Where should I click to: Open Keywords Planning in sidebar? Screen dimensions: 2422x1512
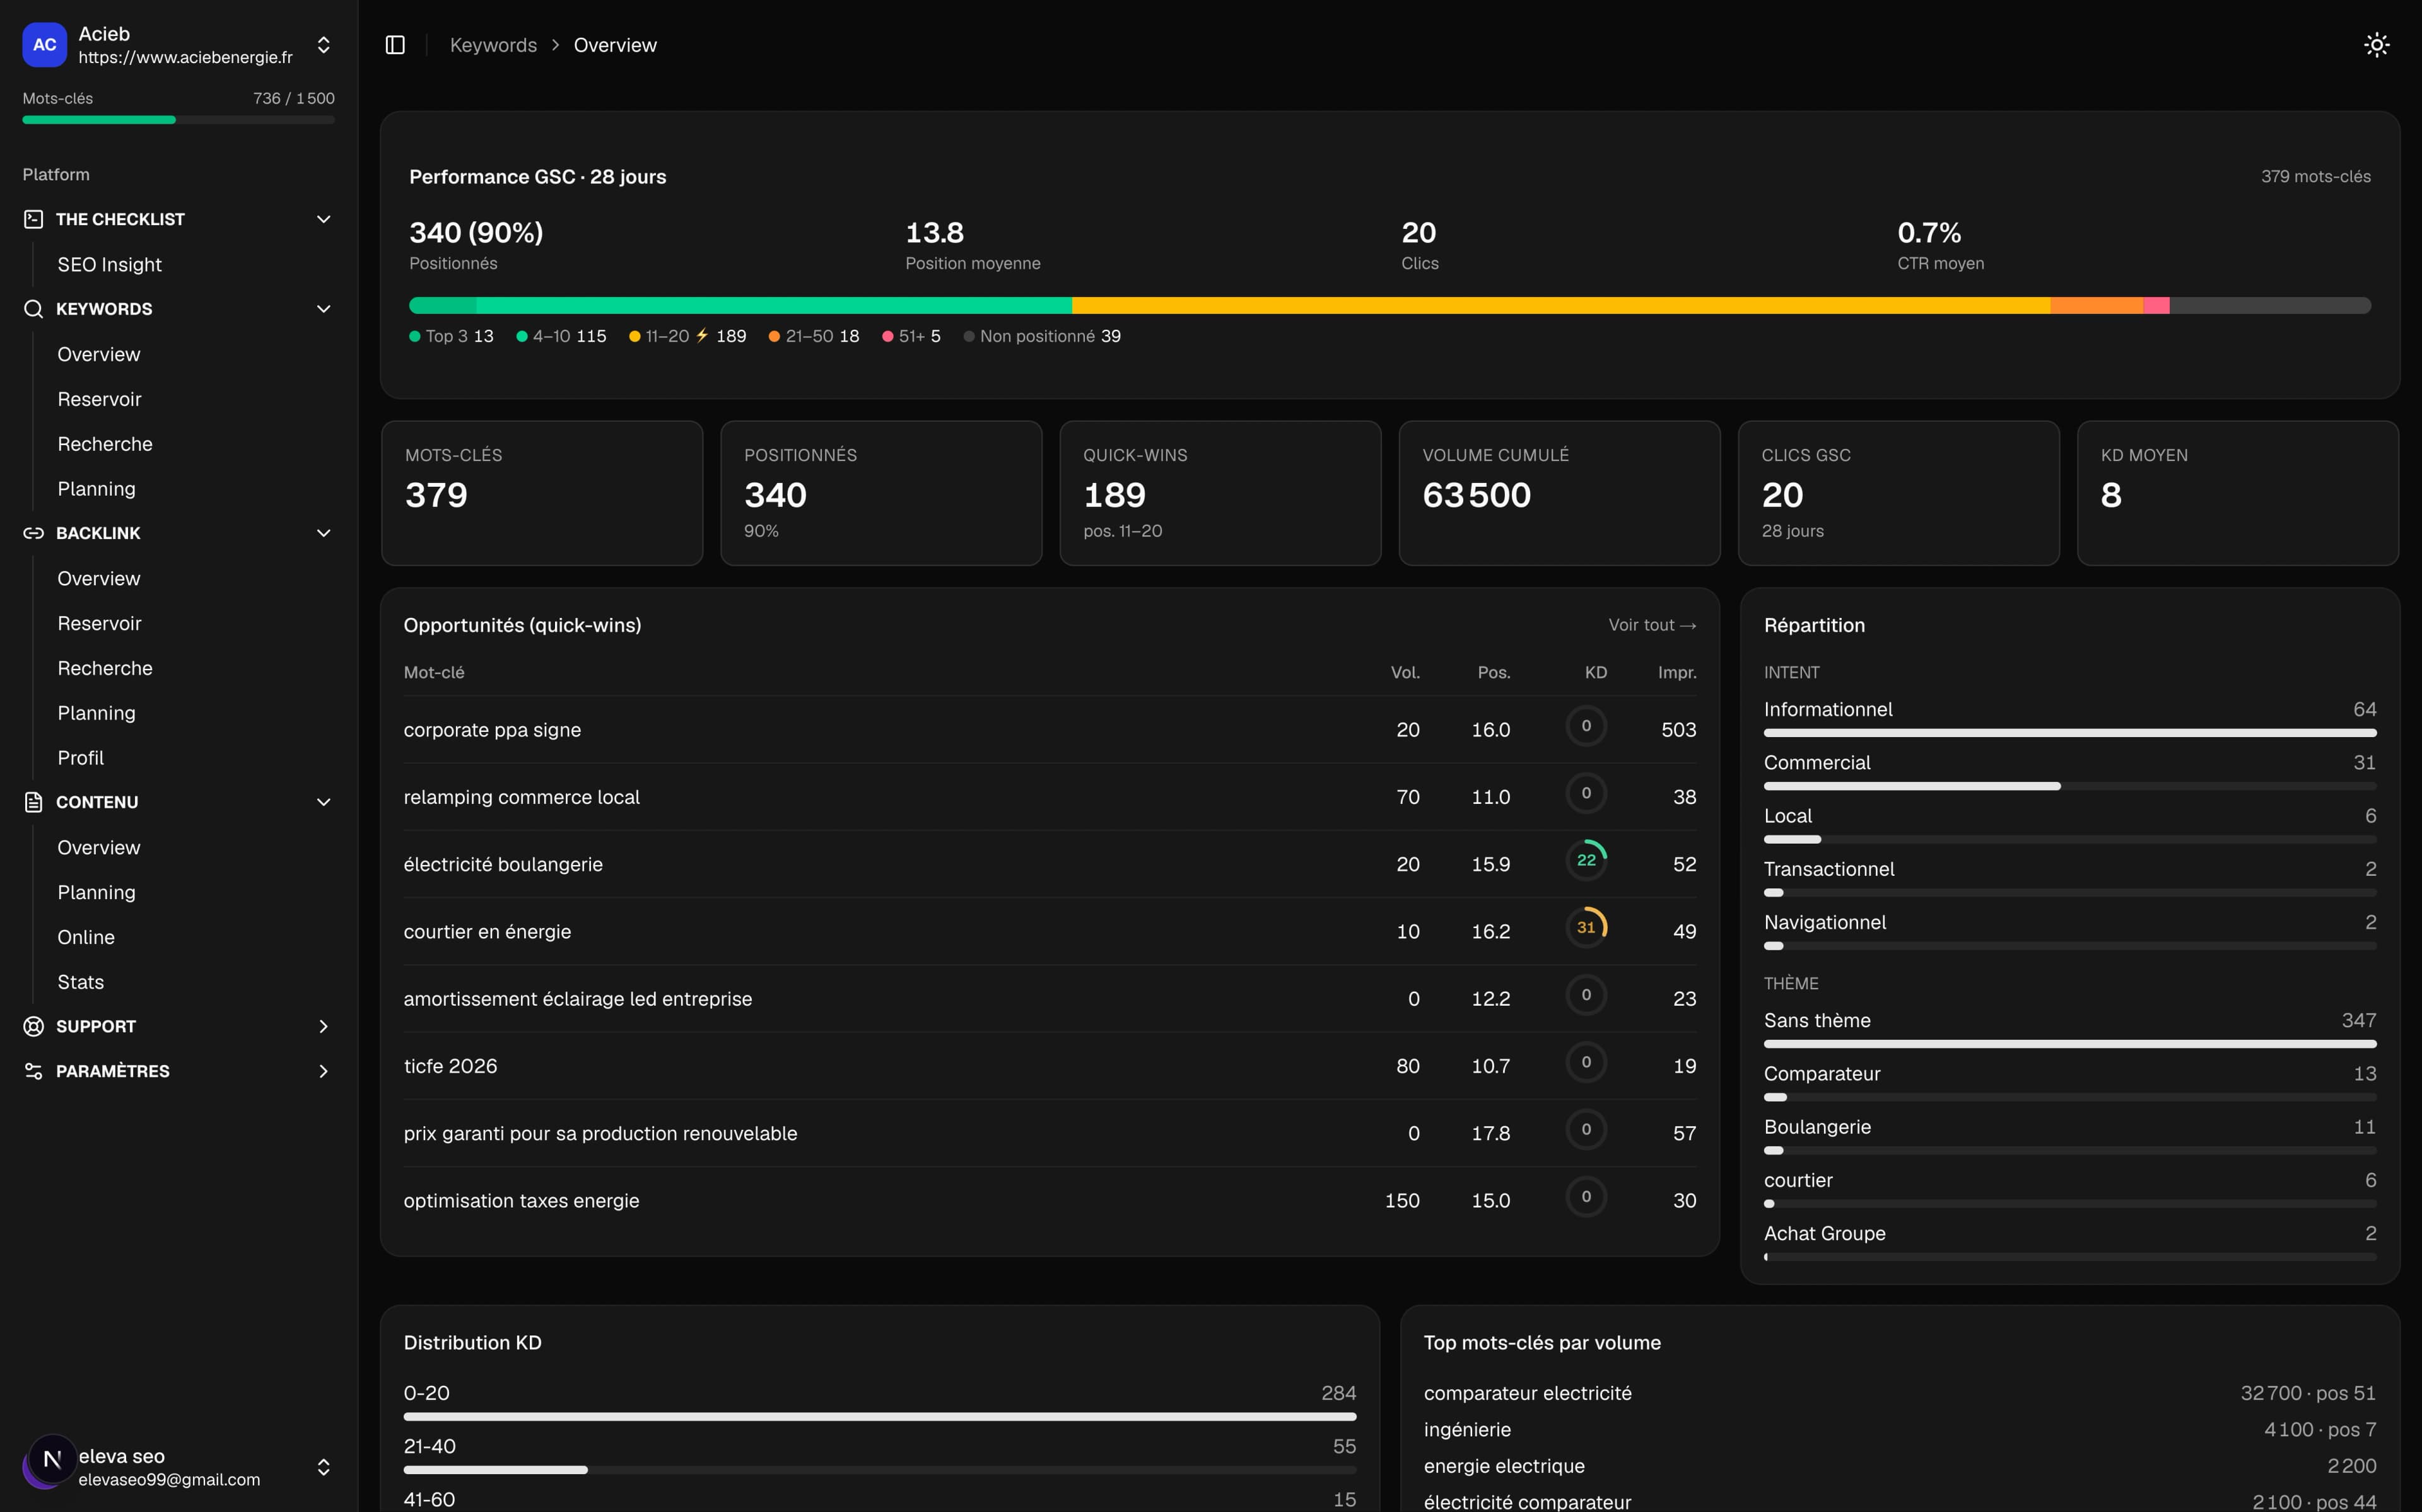point(96,489)
